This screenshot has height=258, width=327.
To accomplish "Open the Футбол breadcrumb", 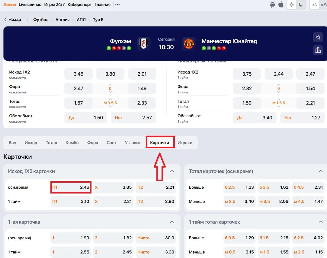I will coord(41,20).
